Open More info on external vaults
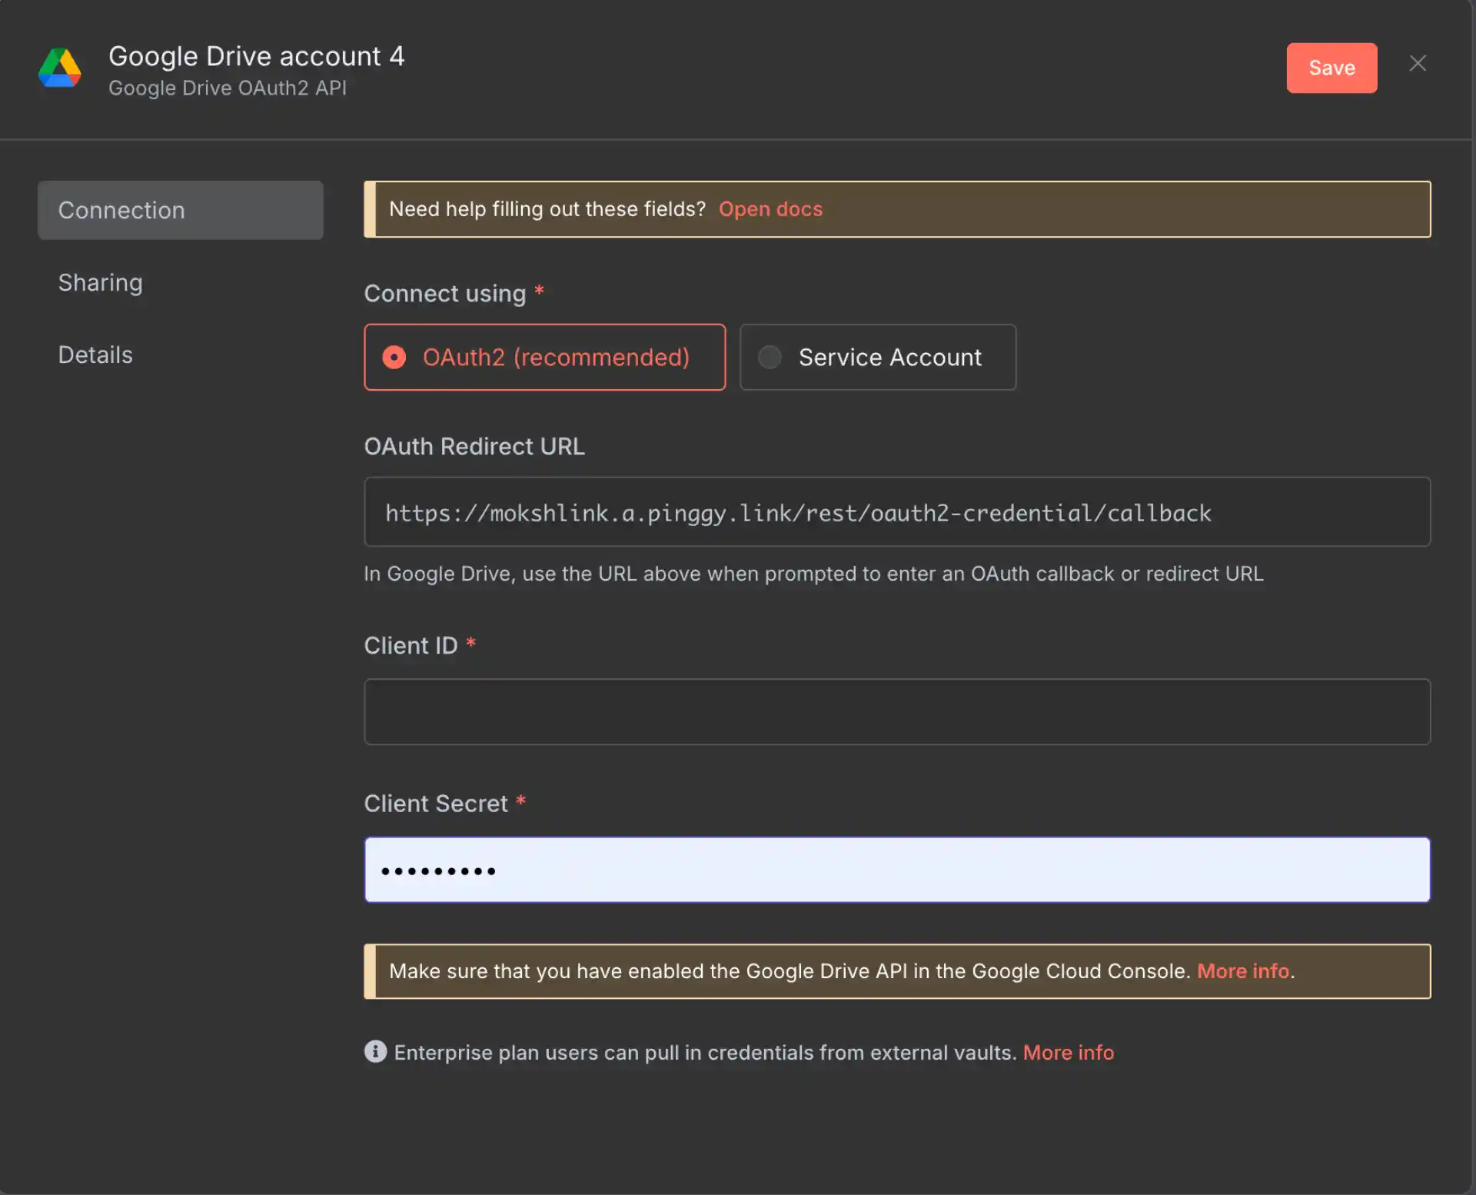1476x1195 pixels. (x=1068, y=1053)
